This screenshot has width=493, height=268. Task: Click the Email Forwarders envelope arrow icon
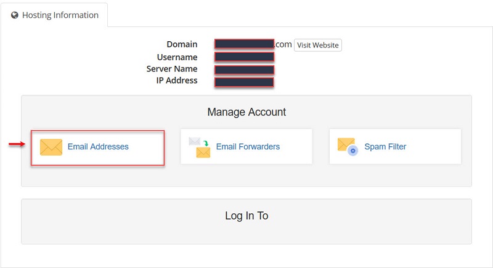200,147
